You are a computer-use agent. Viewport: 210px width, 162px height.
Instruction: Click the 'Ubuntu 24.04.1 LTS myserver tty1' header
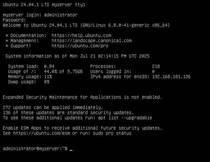(x=44, y=5)
